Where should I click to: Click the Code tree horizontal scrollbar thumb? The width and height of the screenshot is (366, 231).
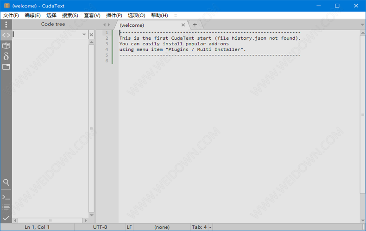[50, 220]
